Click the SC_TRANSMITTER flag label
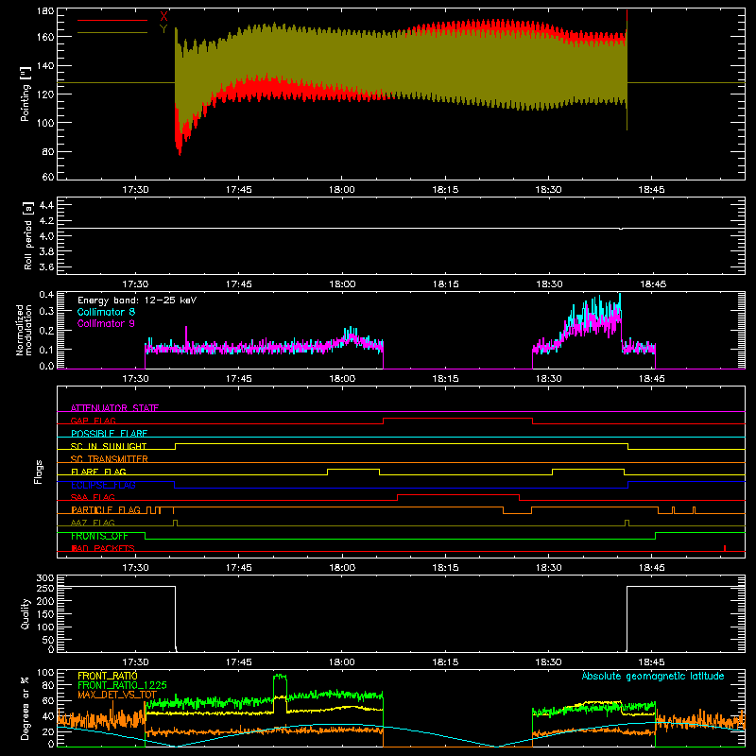This screenshot has height=756, width=756. (x=110, y=458)
